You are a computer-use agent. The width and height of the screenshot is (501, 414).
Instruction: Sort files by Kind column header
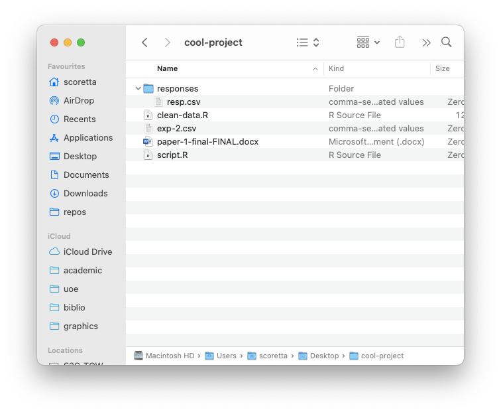[x=337, y=69]
